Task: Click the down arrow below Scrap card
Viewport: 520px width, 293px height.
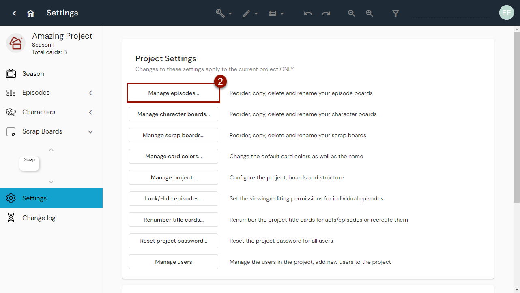Action: point(51,182)
